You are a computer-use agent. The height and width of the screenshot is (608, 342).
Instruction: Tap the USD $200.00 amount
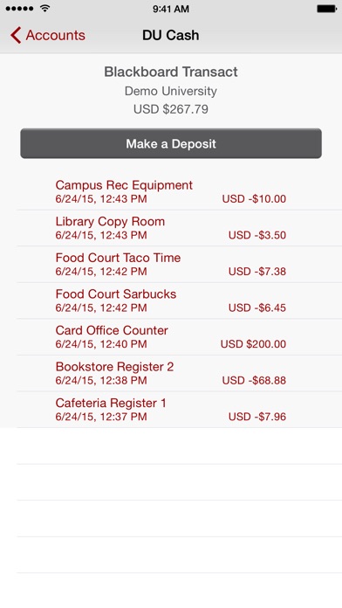click(x=253, y=344)
